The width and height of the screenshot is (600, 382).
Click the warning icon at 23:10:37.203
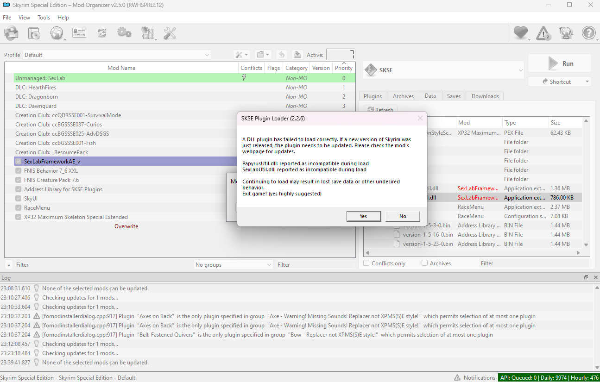pyautogui.click(x=37, y=316)
